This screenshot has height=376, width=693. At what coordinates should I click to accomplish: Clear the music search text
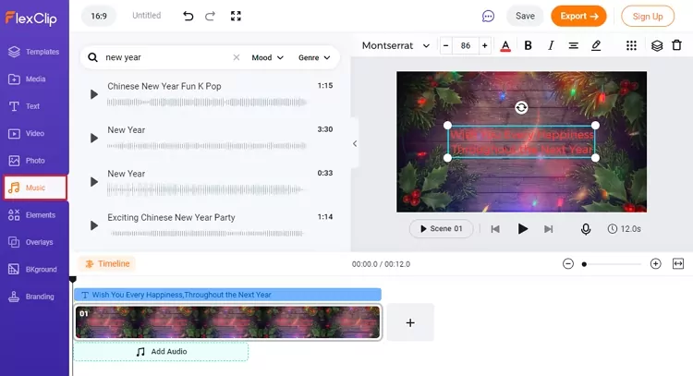[237, 57]
